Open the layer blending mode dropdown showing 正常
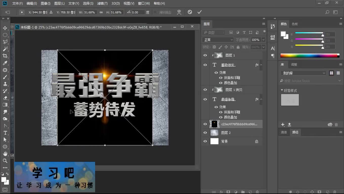The height and width of the screenshot is (194, 344). (x=218, y=40)
